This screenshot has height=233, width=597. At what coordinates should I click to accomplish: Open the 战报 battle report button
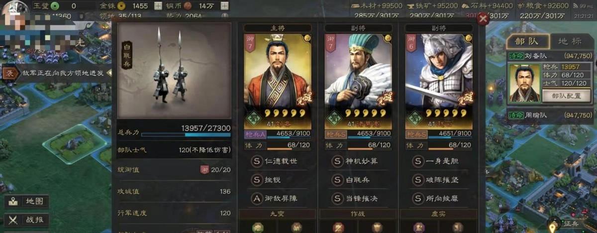28,219
